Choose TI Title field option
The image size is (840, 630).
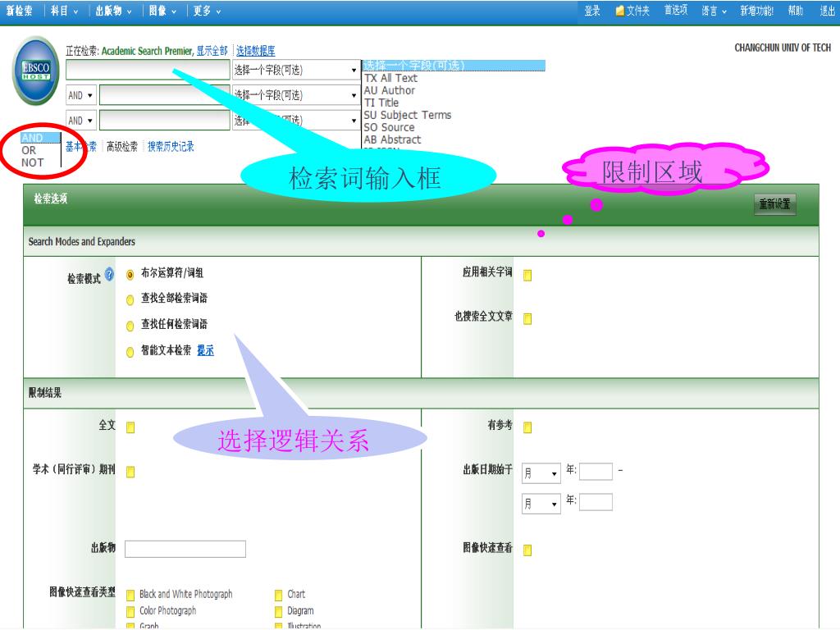pos(381,103)
